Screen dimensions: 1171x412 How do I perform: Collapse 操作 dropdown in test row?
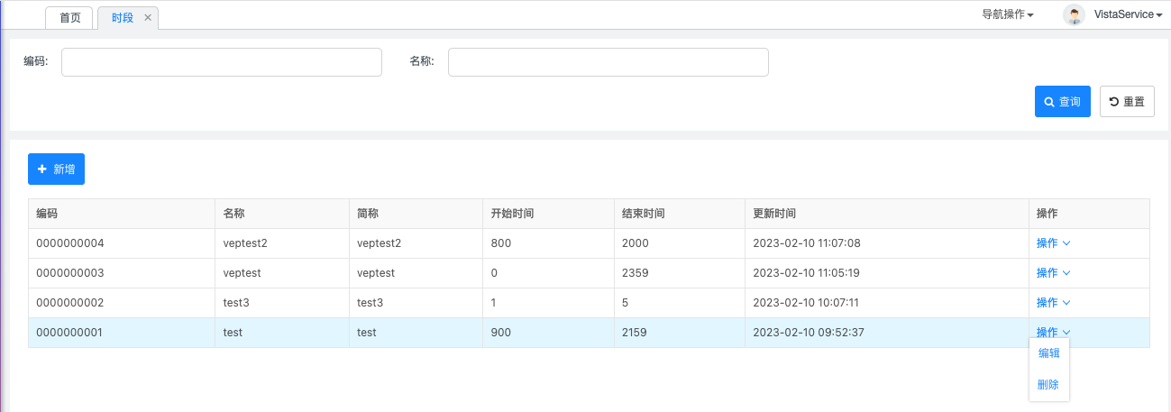click(x=1053, y=333)
